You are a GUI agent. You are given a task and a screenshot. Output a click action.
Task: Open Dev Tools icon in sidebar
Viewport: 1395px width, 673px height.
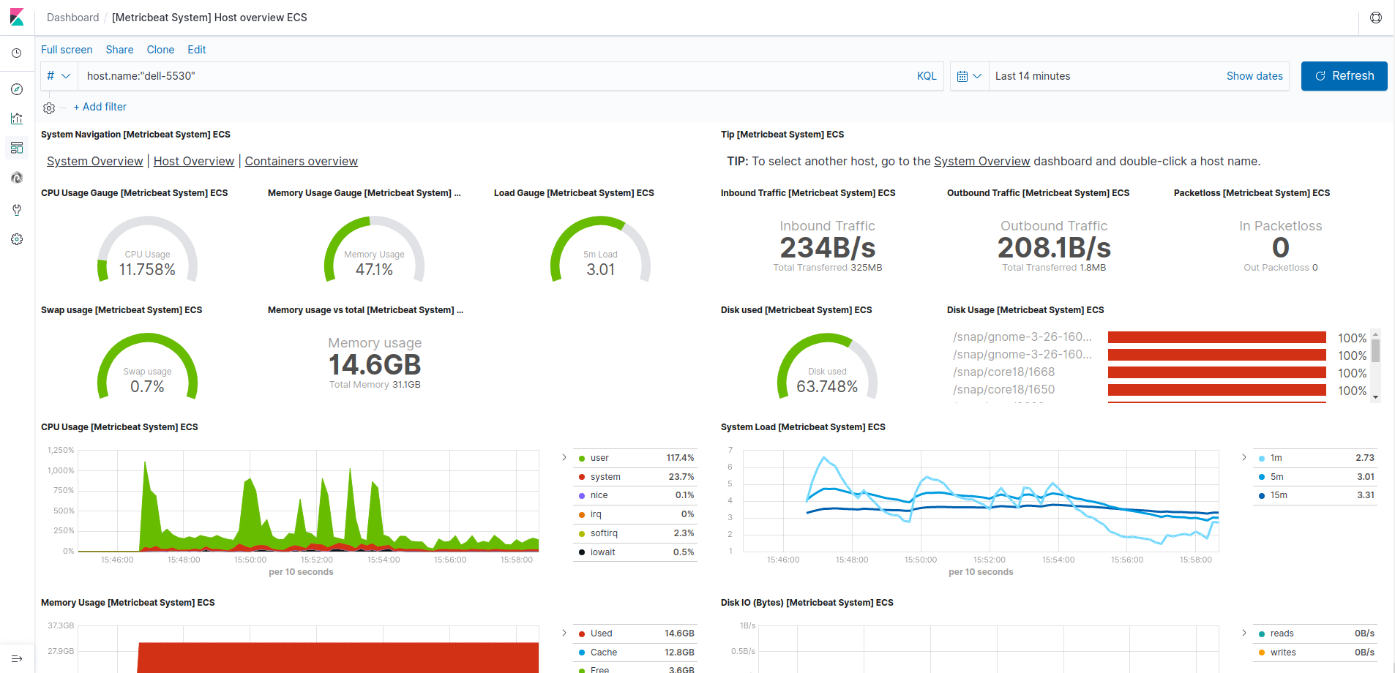[x=17, y=210]
